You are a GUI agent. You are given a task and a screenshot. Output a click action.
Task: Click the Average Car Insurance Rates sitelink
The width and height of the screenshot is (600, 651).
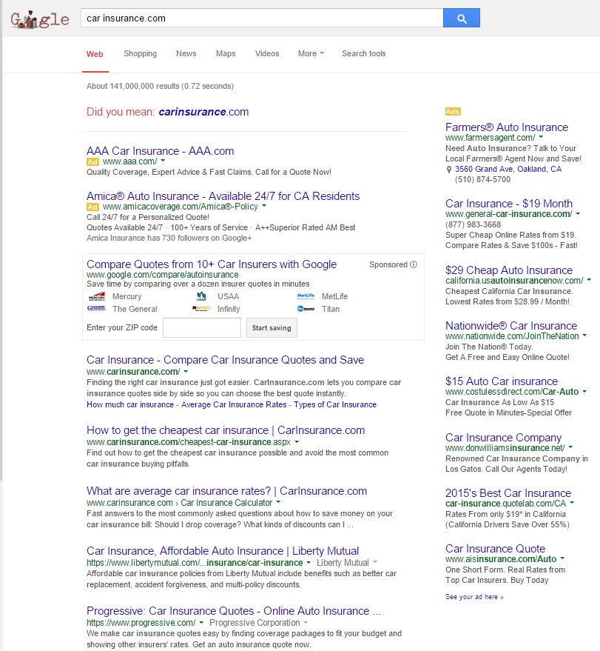click(x=234, y=405)
